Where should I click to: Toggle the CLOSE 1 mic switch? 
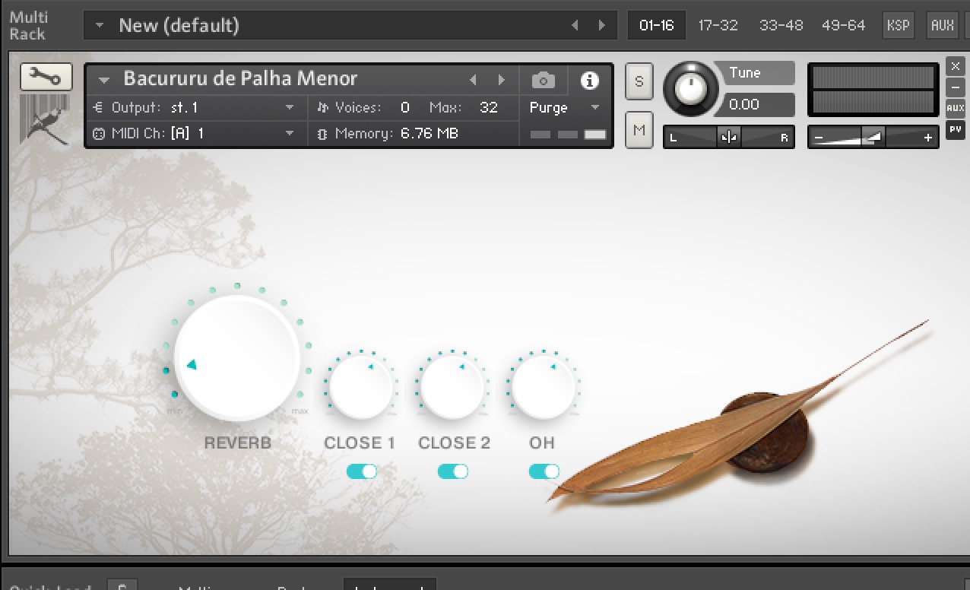pyautogui.click(x=361, y=471)
